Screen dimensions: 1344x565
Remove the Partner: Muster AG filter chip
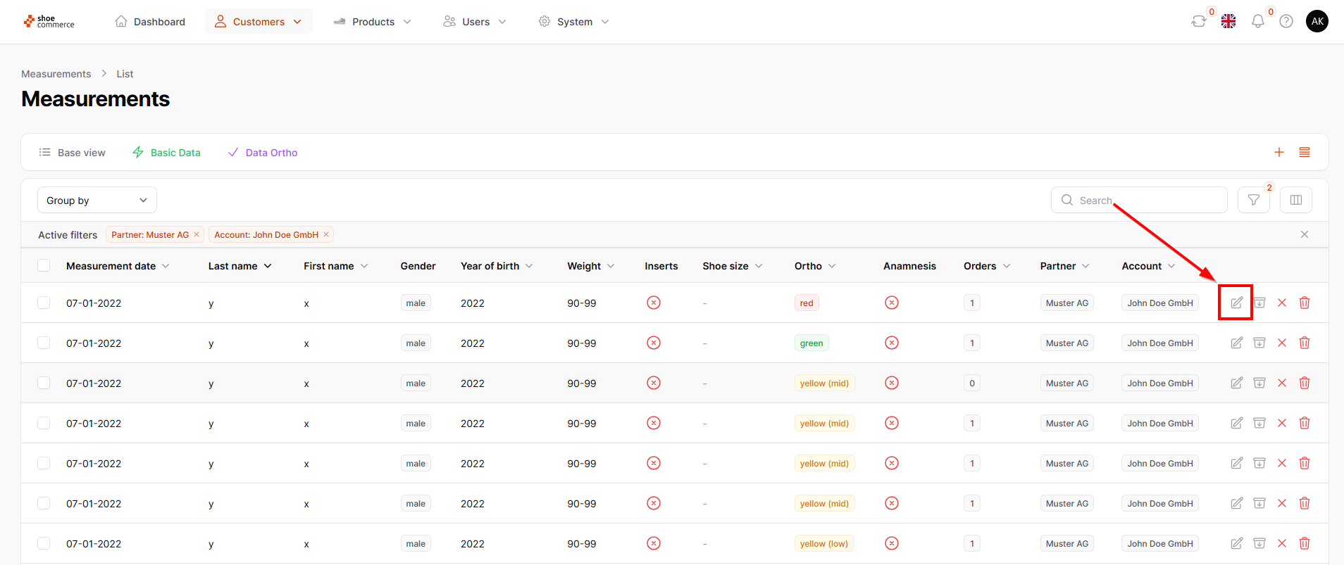197,235
